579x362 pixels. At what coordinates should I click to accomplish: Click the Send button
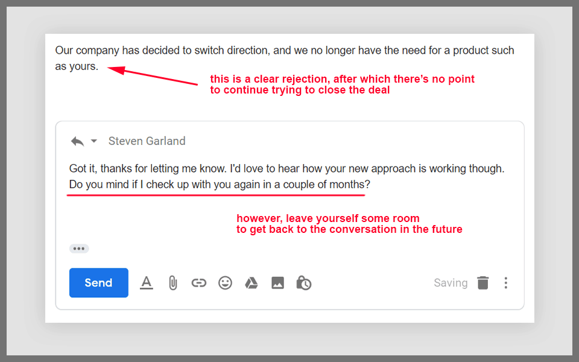tap(98, 283)
